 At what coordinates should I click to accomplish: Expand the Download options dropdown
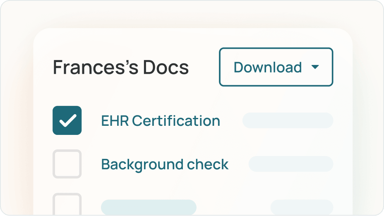click(x=276, y=67)
